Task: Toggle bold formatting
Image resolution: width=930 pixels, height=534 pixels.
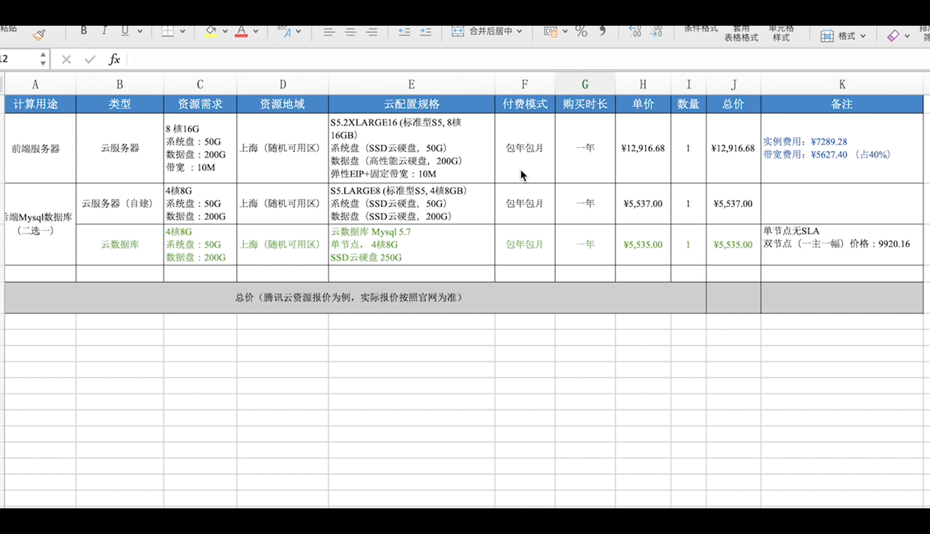Action: pos(84,31)
